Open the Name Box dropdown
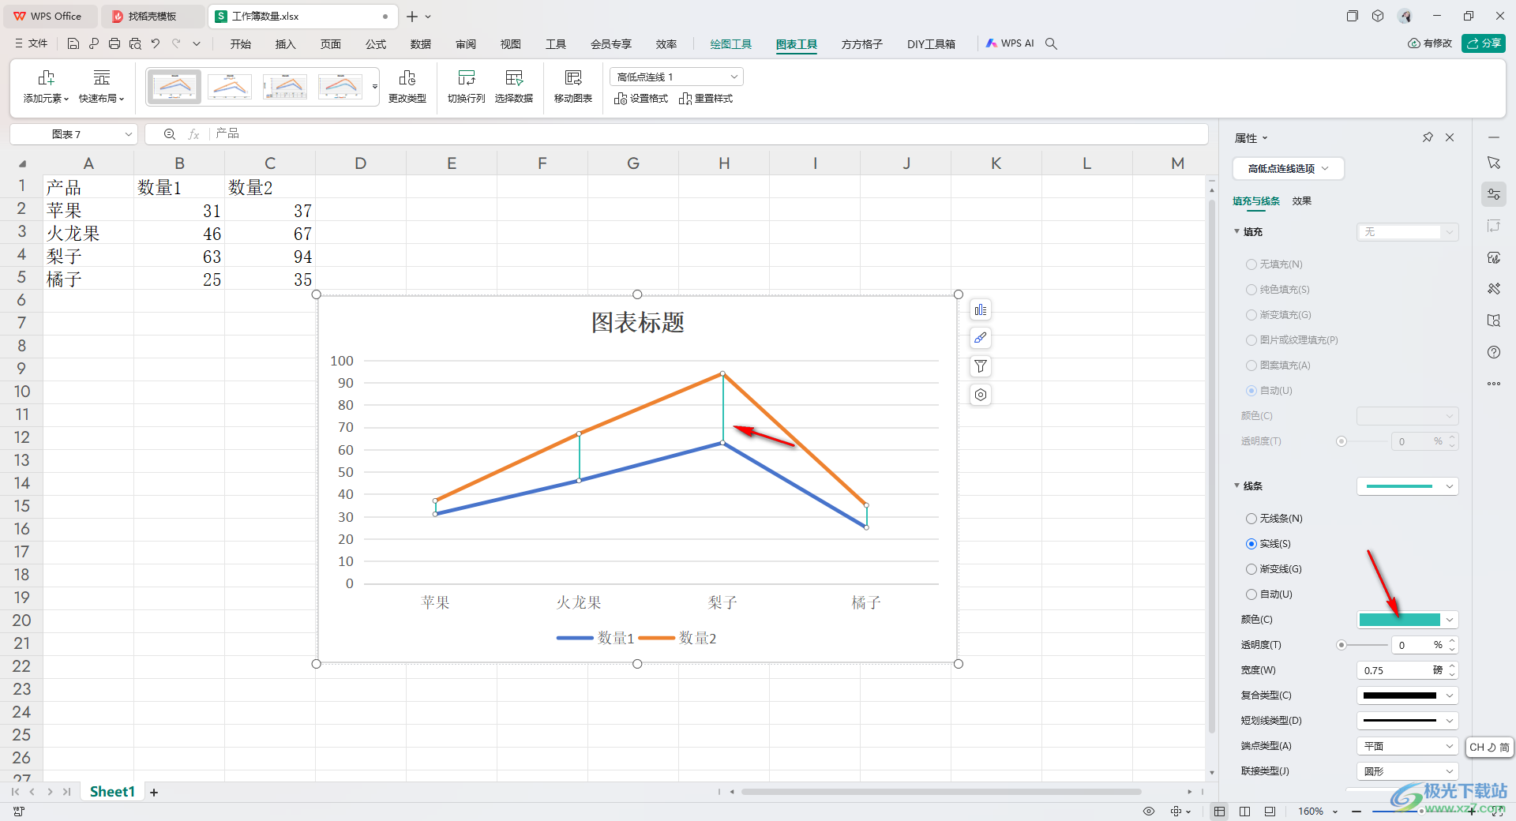 point(128,134)
